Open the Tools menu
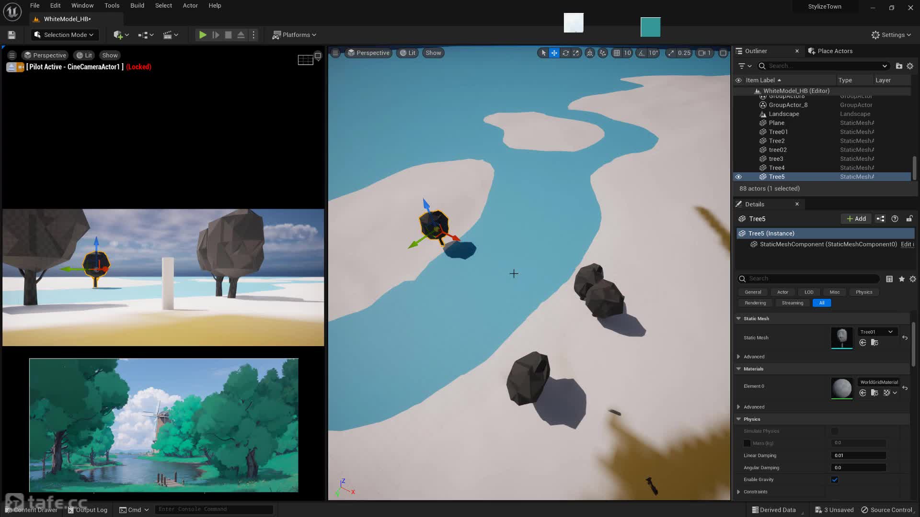 pyautogui.click(x=112, y=6)
